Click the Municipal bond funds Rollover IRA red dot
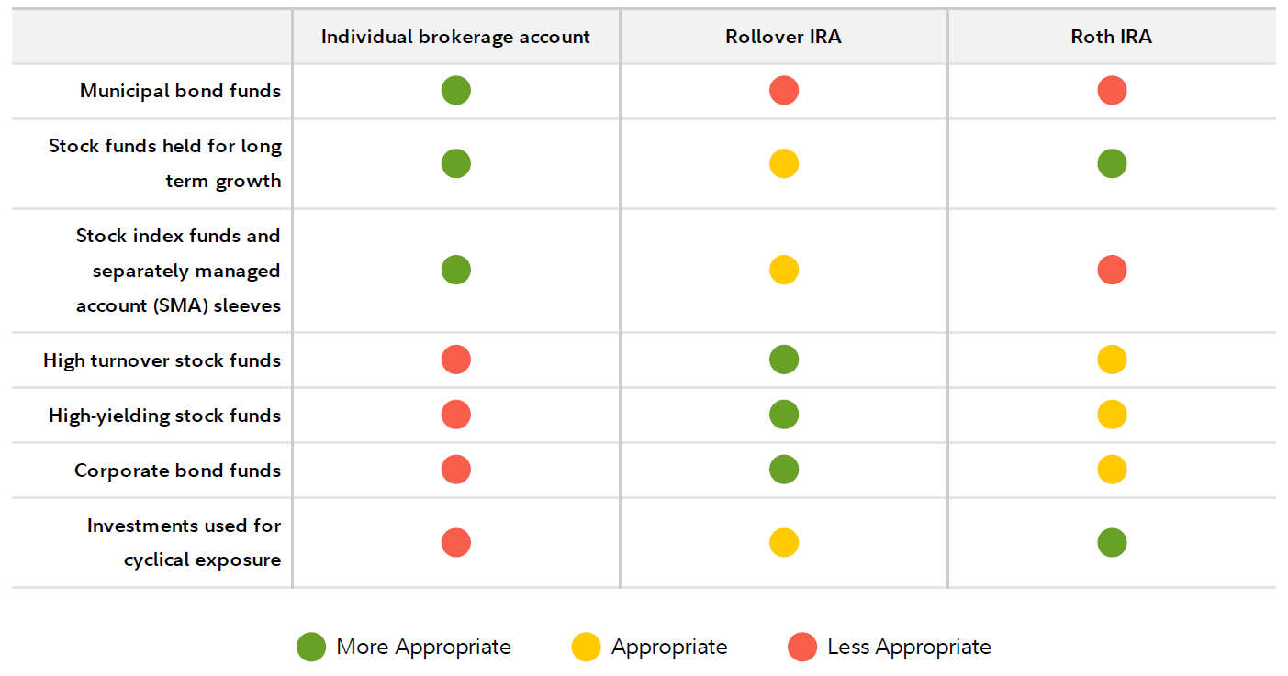Image resolution: width=1288 pixels, height=676 pixels. pos(783,91)
